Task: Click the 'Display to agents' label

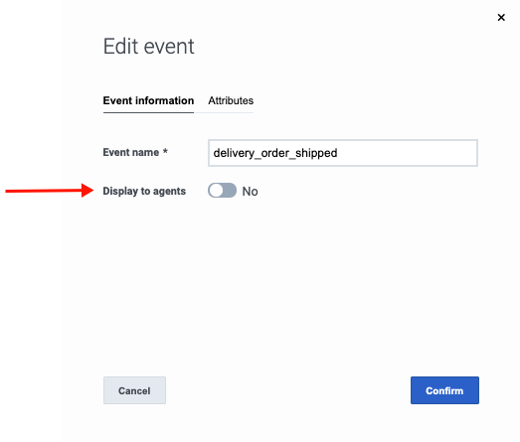Action: coord(144,191)
